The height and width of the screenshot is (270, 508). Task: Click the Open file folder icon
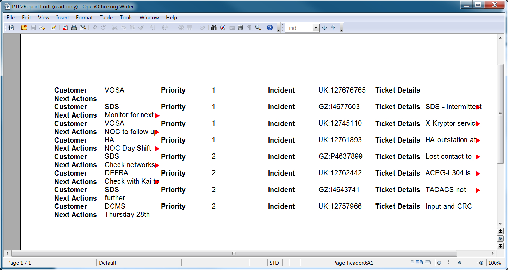point(24,27)
